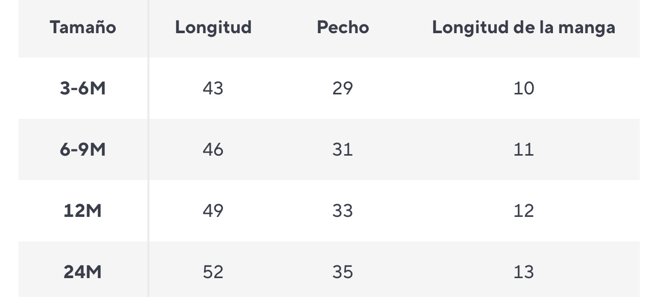This screenshot has width=658, height=297.
Task: Click sleeve length value 11
Action: pyautogui.click(x=523, y=150)
